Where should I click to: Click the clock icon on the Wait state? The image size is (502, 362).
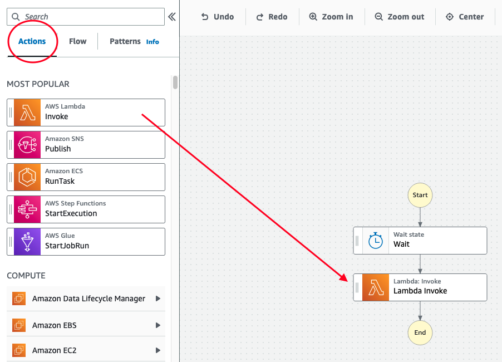(376, 240)
